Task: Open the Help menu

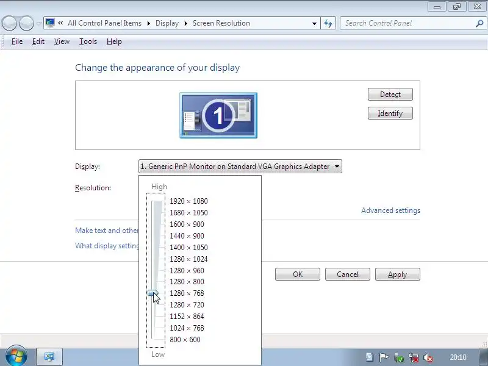Action: coord(114,41)
